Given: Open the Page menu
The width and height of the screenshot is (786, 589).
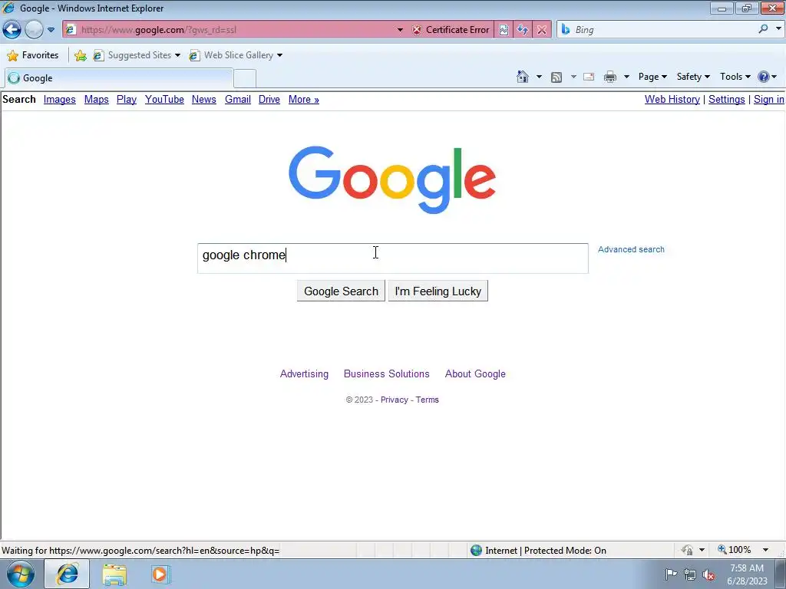Looking at the screenshot, I should [652, 77].
